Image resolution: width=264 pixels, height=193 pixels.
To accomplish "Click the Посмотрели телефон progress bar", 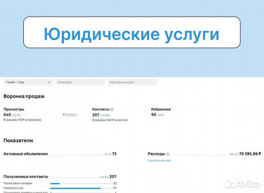I will point(80,183).
